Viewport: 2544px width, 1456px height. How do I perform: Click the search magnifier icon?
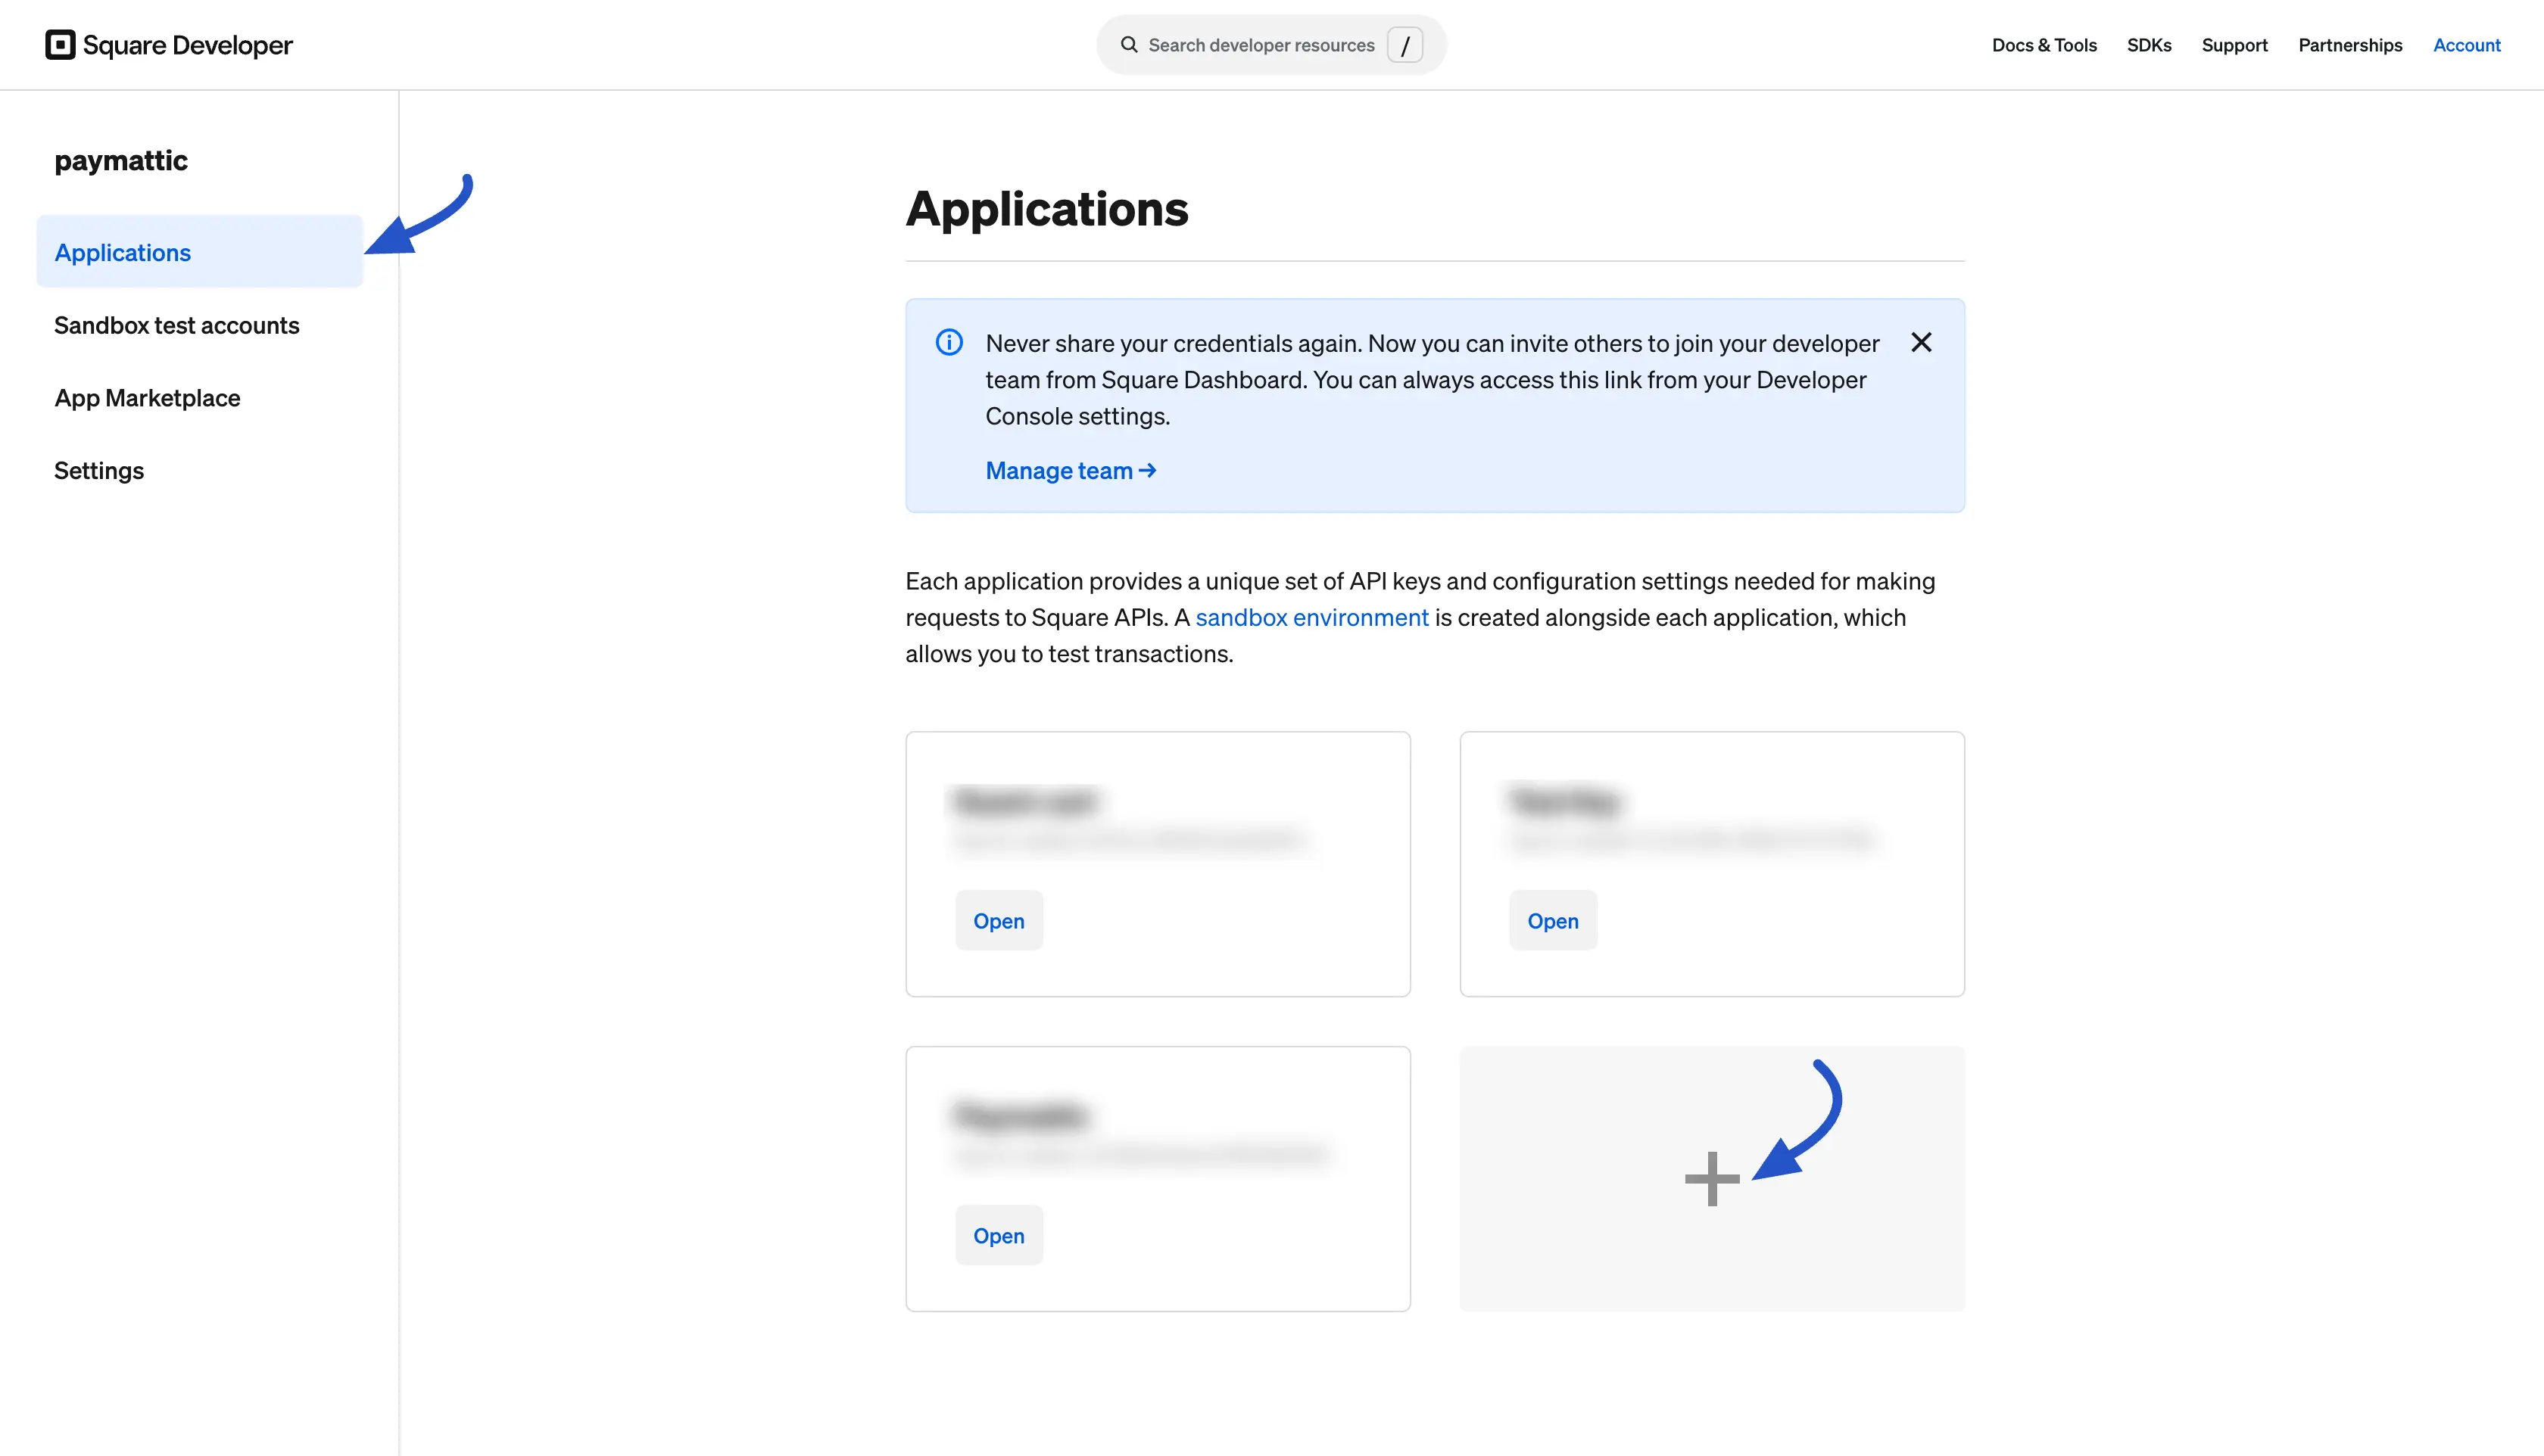click(1128, 45)
